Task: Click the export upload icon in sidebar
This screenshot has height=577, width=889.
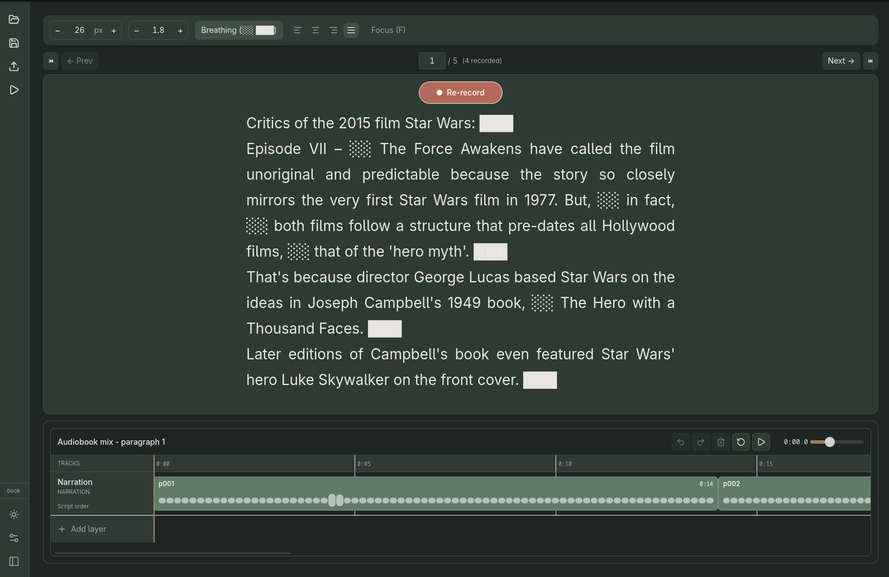Action: pos(14,66)
